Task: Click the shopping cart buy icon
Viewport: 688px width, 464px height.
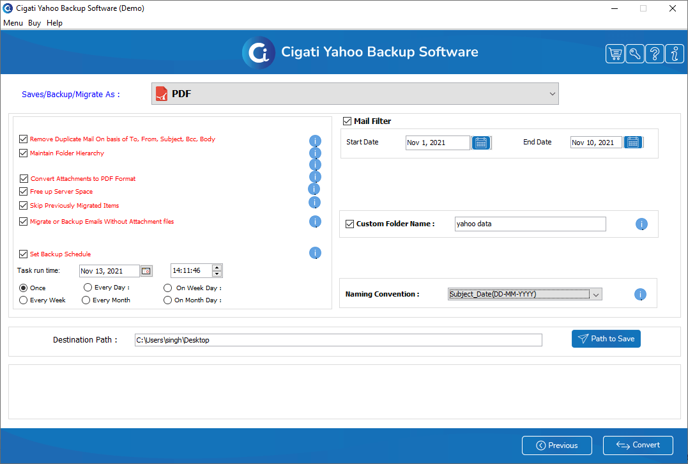Action: [x=615, y=54]
